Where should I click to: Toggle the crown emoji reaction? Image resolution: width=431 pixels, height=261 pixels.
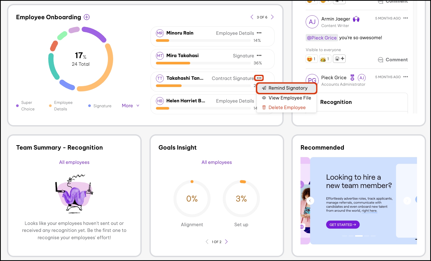coord(325,59)
